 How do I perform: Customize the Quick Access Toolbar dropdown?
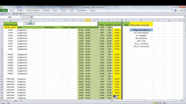pyautogui.click(x=24, y=14)
